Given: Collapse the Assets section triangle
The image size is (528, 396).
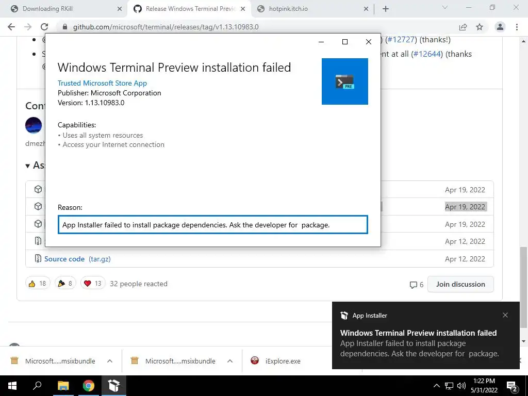Looking at the screenshot, I should pos(28,166).
